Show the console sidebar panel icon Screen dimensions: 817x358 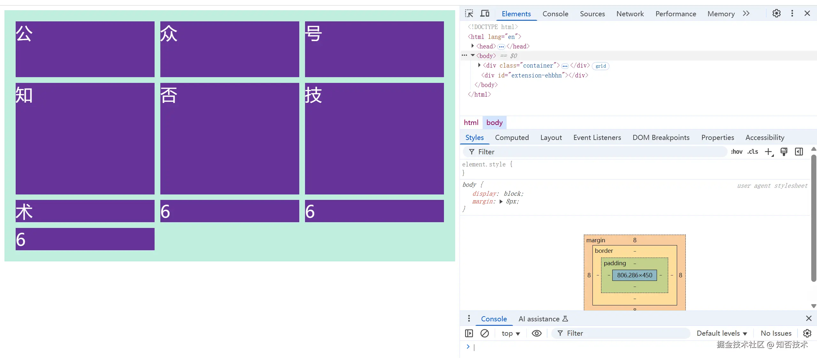point(469,333)
